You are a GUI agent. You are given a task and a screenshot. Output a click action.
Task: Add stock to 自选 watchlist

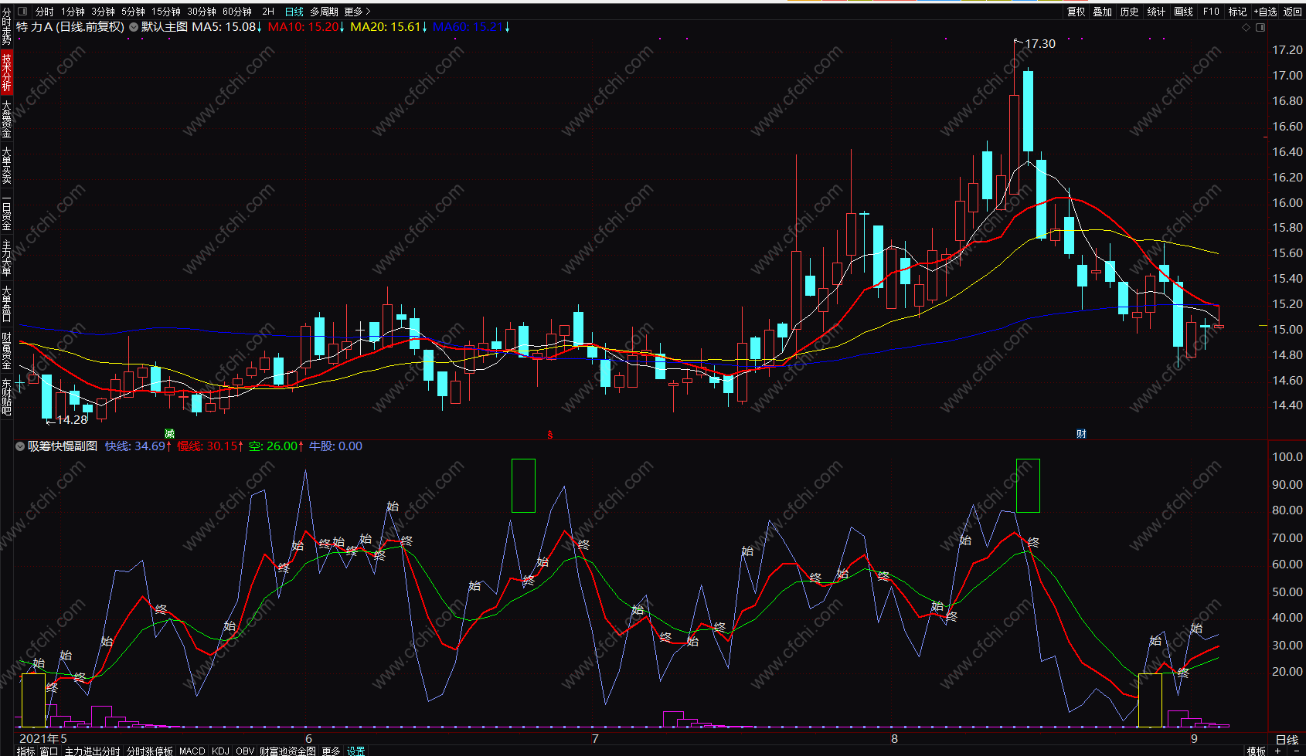(x=1266, y=12)
